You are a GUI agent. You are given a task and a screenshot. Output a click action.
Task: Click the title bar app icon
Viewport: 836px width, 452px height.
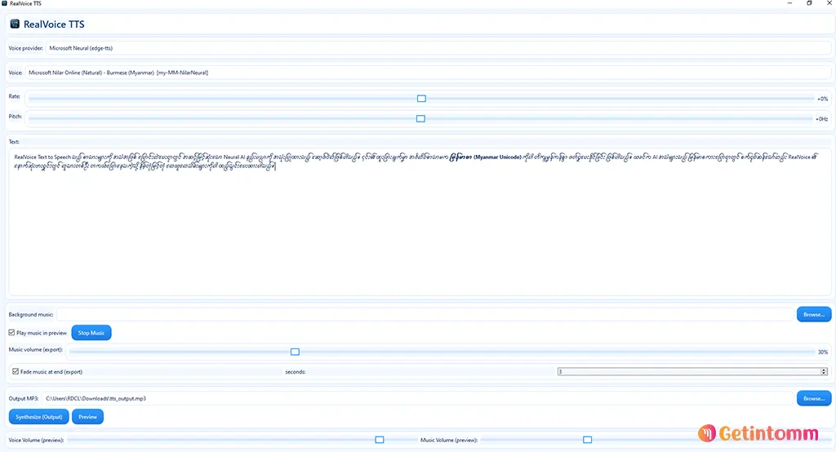pyautogui.click(x=5, y=3)
